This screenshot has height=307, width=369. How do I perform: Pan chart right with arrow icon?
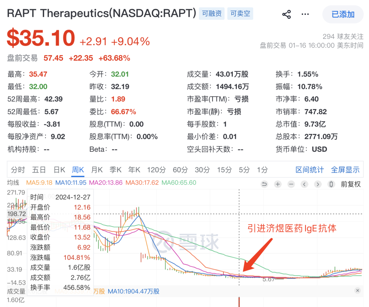[x=318, y=184]
